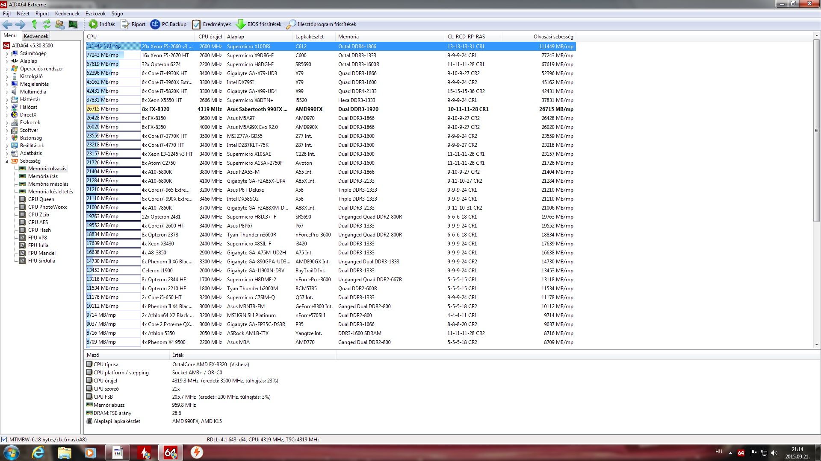Toggle the MTMBW status bar checkbox
This screenshot has width=821, height=461.
(4, 439)
